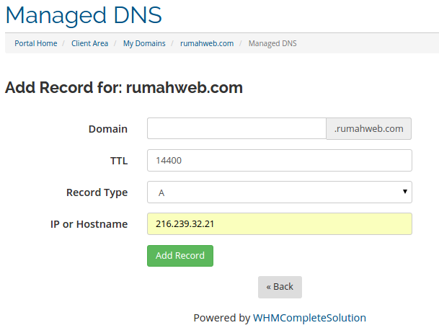Screen dimensions: 439x333
Task: Open My Domains breadcrumb link
Action: 144,43
